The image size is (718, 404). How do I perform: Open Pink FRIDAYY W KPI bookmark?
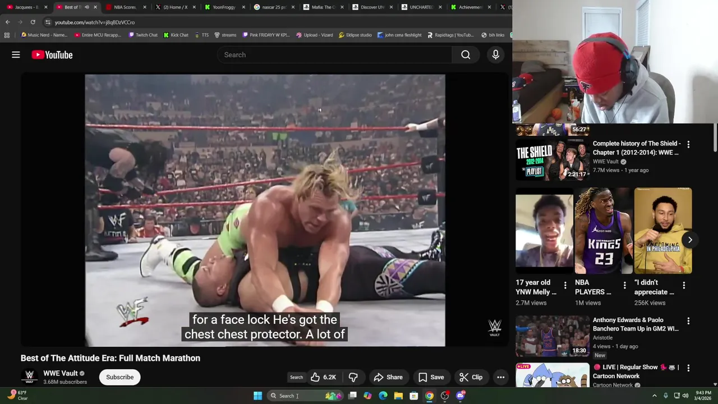tap(266, 35)
